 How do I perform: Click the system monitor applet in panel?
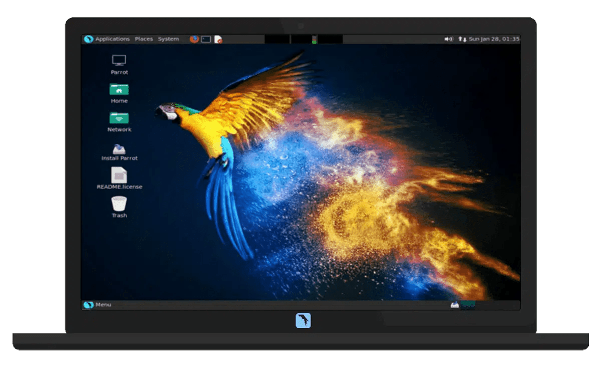click(304, 39)
